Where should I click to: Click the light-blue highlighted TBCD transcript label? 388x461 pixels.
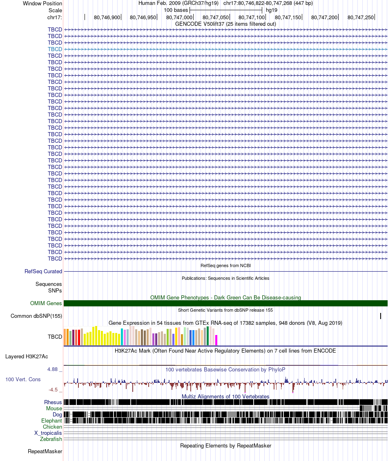pyautogui.click(x=55, y=49)
